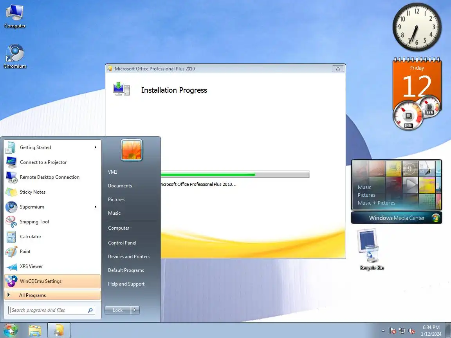The height and width of the screenshot is (338, 451).
Task: Expand the Supermium jump list arrow
Action: click(95, 207)
